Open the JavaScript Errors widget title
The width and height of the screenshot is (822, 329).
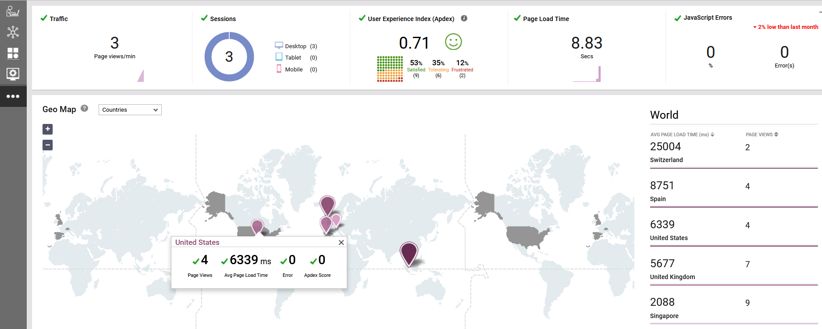click(x=708, y=18)
